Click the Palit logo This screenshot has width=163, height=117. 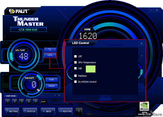coord(19,11)
